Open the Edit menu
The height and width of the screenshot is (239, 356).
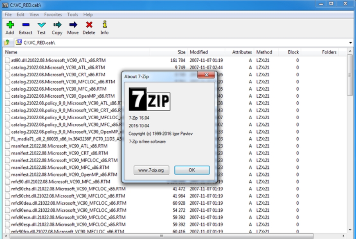point(20,15)
